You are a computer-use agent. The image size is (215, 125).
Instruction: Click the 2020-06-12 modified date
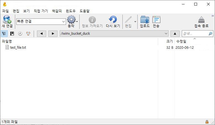(x=185, y=48)
